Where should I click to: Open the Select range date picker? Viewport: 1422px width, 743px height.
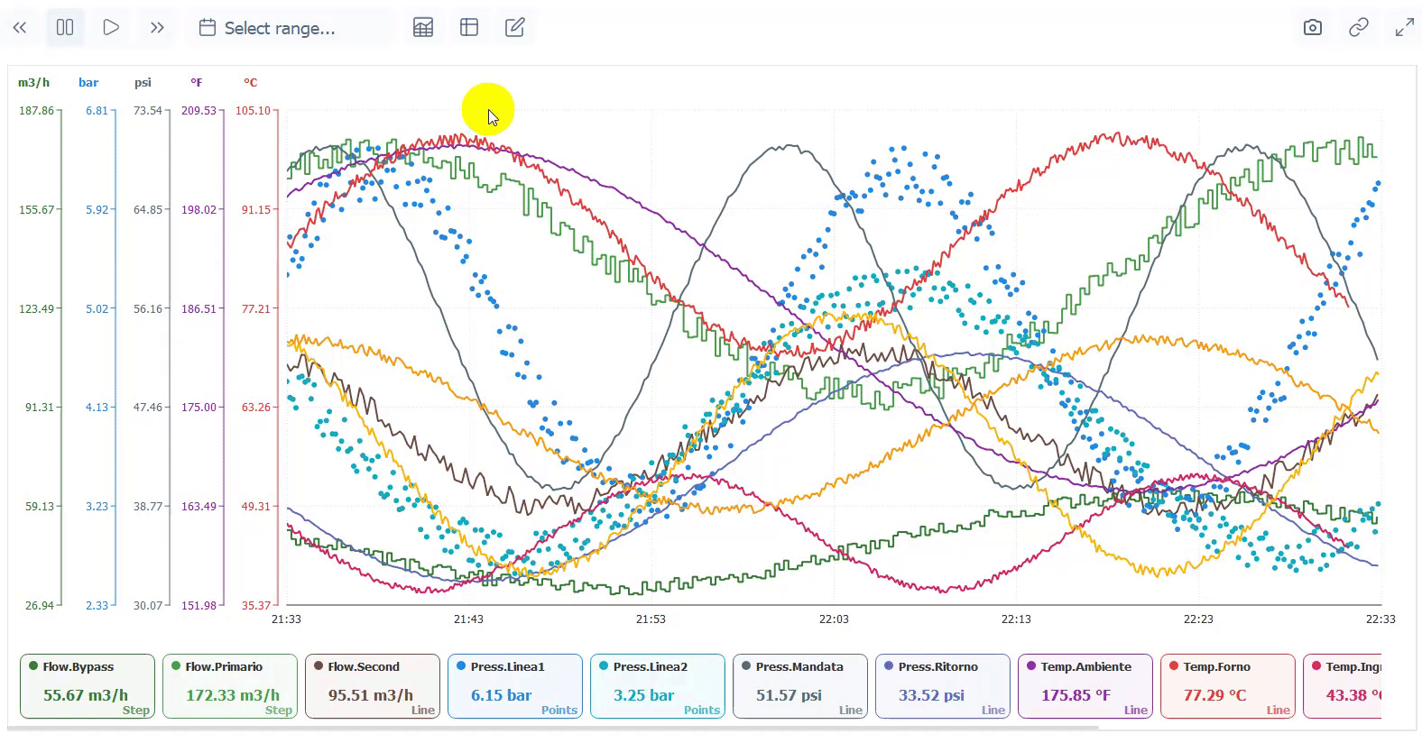(x=289, y=28)
